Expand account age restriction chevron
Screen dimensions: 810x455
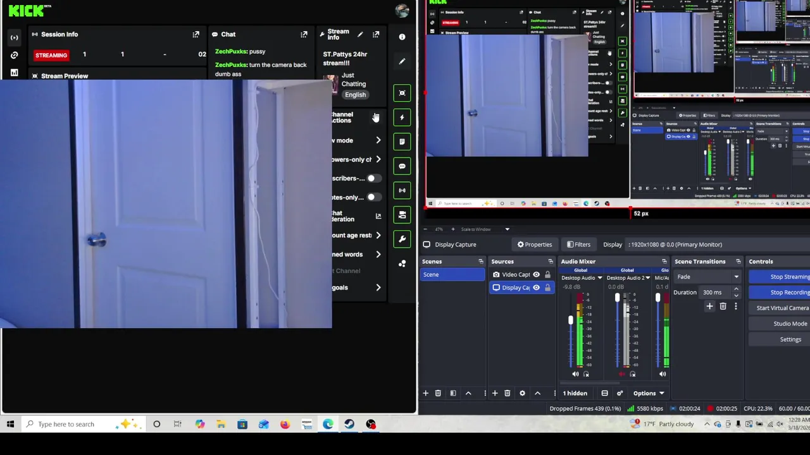[x=378, y=235]
